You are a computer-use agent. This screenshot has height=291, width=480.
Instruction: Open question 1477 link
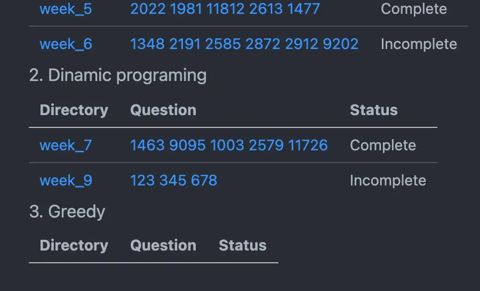tap(303, 9)
